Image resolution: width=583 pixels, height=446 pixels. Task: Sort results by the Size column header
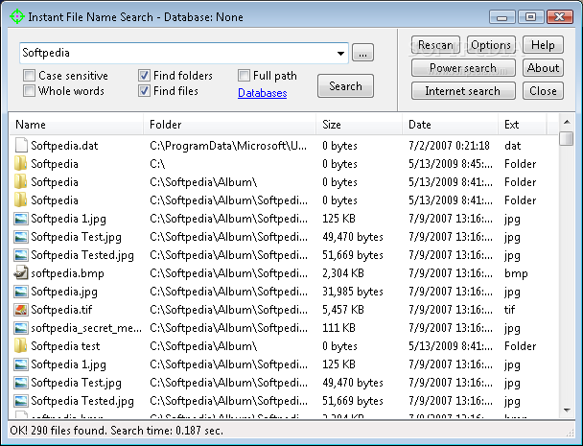[x=360, y=125]
